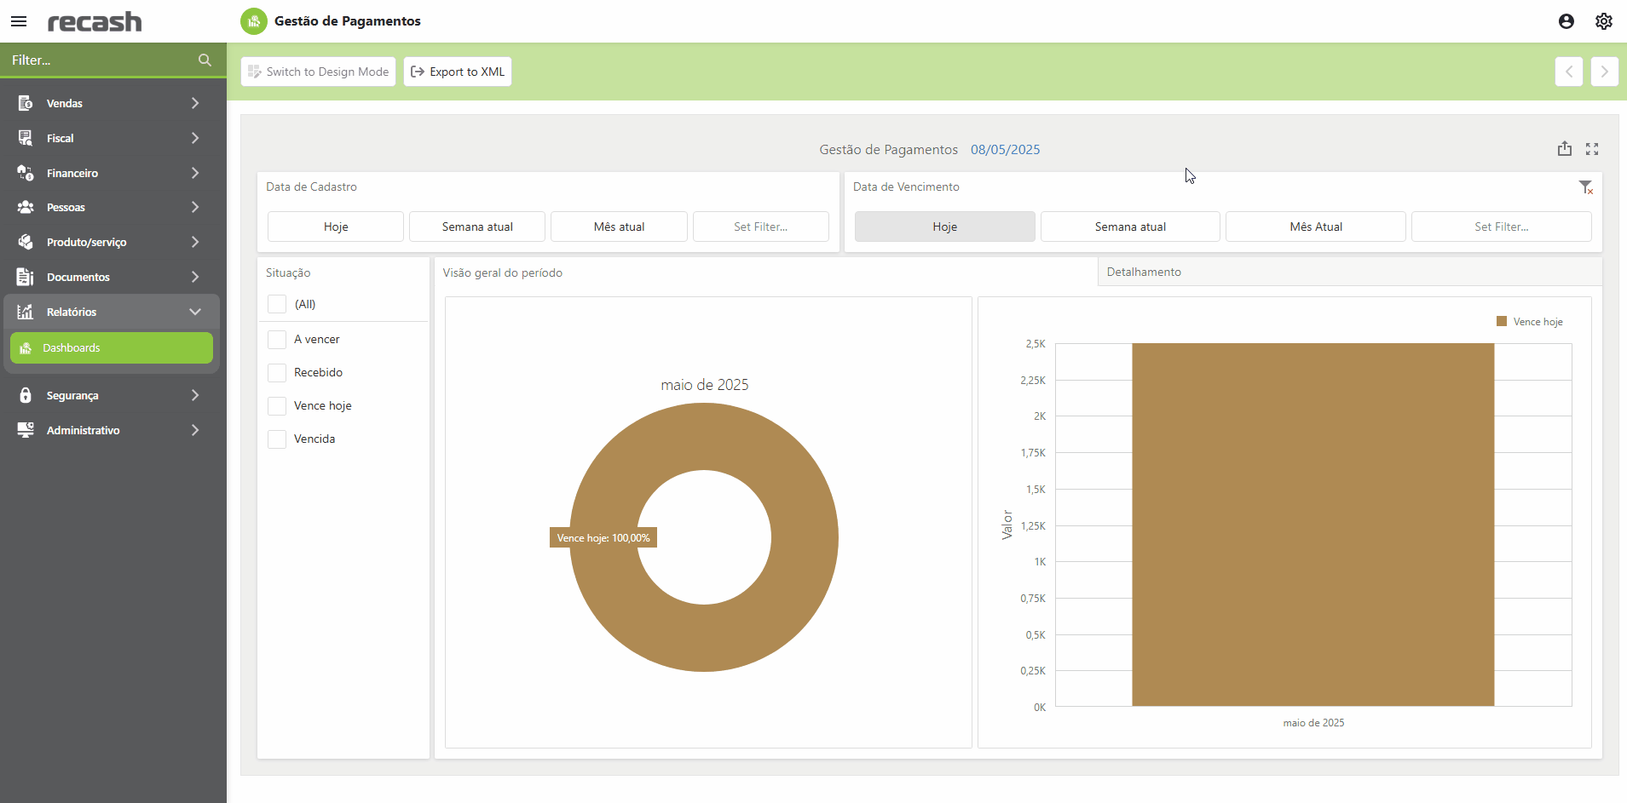This screenshot has width=1627, height=803.
Task: Enable the 'Vencida' checkbox
Action: click(277, 439)
